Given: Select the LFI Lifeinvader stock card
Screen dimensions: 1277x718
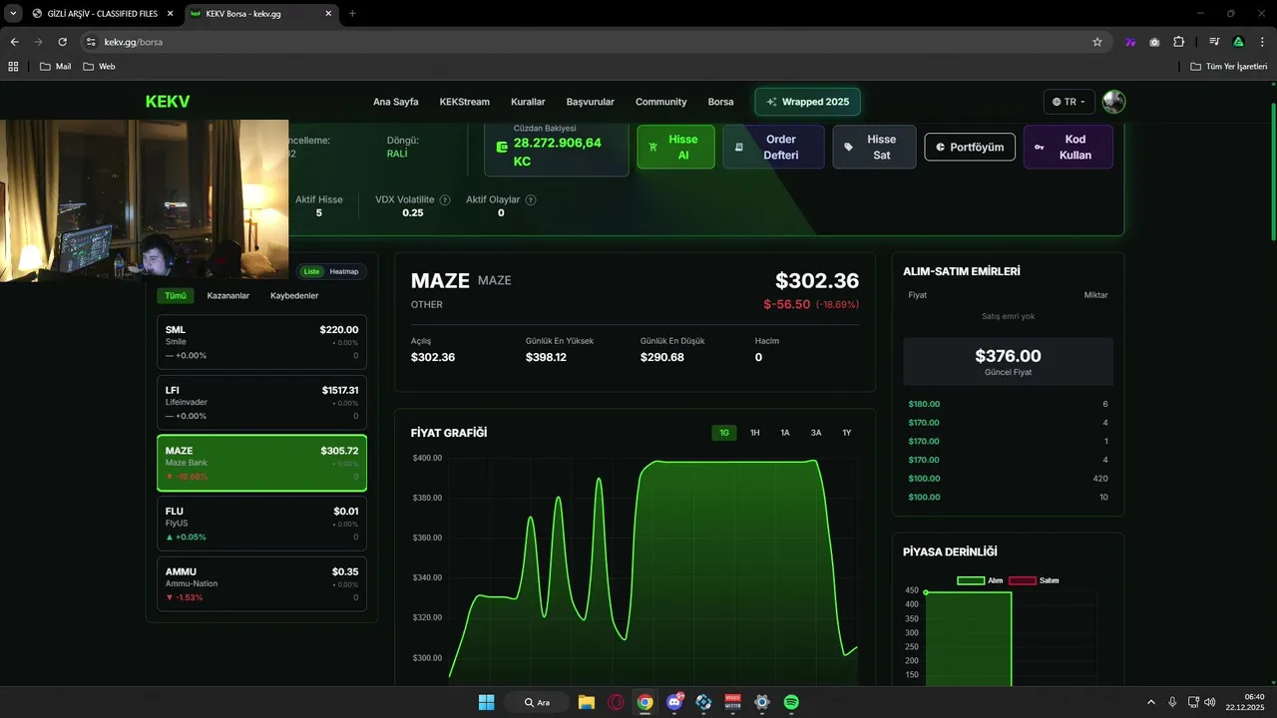Looking at the screenshot, I should click(x=261, y=402).
